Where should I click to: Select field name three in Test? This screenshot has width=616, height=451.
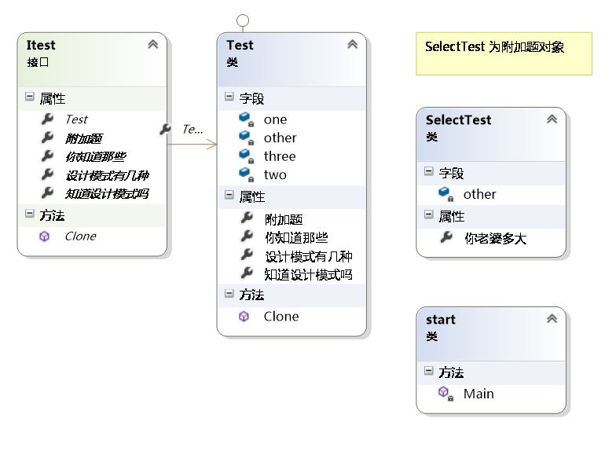point(280,156)
